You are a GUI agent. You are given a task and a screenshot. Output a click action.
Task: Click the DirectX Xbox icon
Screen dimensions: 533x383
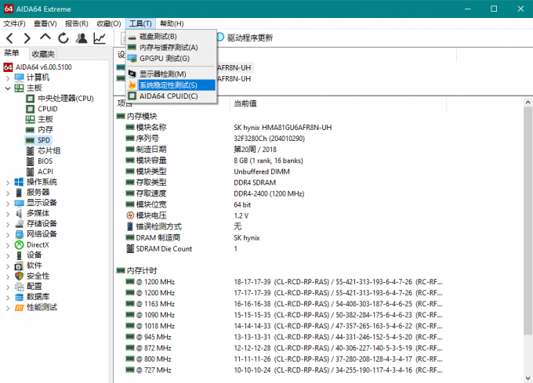(19, 245)
